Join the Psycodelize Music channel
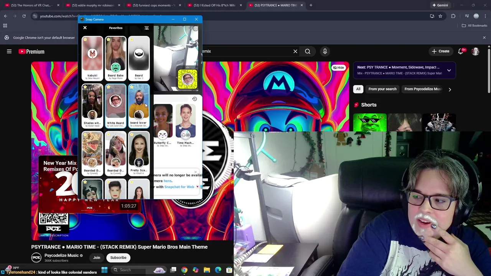This screenshot has width=491, height=276. click(97, 258)
